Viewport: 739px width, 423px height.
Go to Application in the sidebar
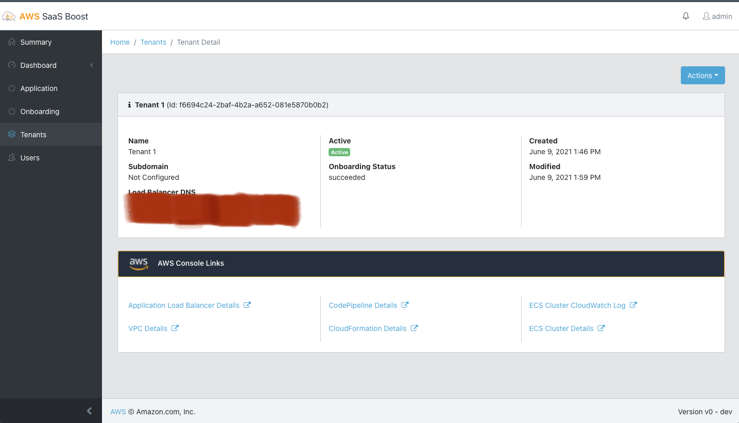[51, 88]
